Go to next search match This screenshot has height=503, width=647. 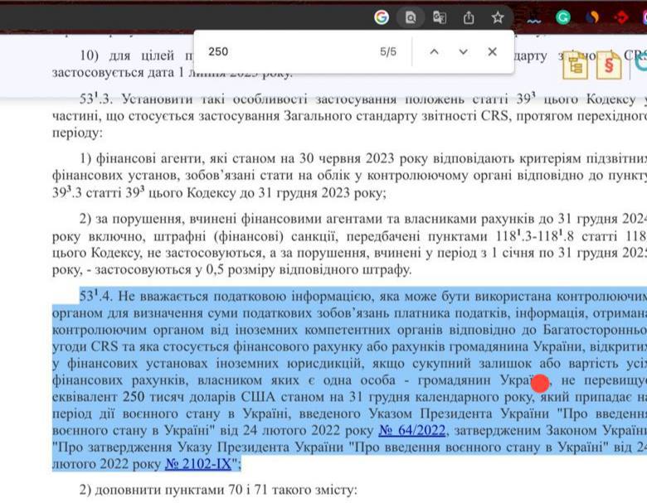tap(463, 51)
